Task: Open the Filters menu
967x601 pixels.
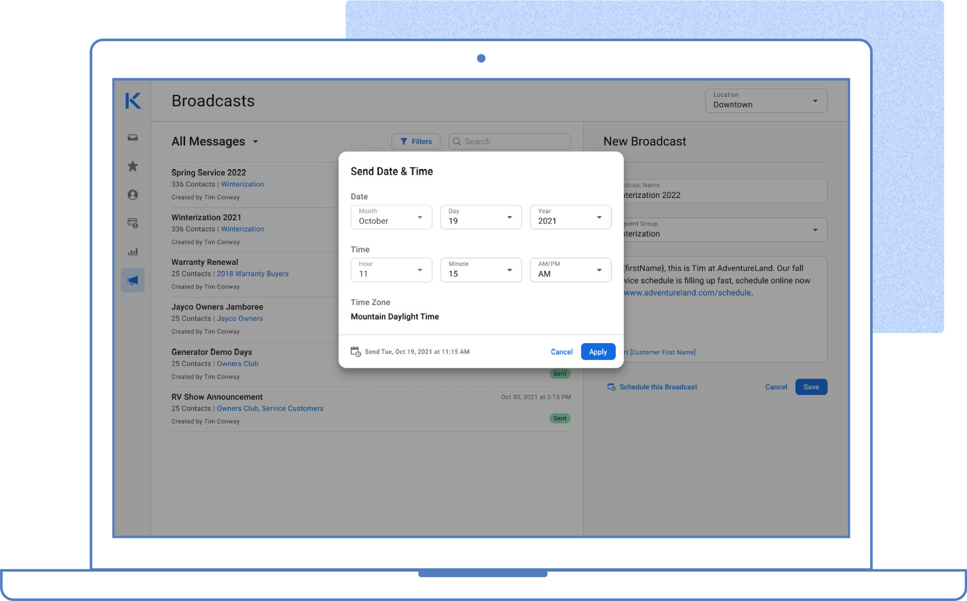Action: point(415,141)
